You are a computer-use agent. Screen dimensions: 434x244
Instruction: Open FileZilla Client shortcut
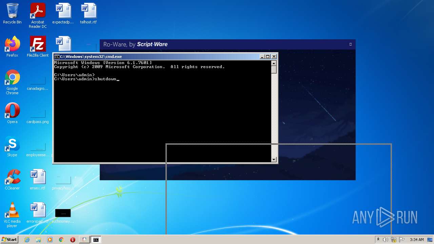pos(38,47)
